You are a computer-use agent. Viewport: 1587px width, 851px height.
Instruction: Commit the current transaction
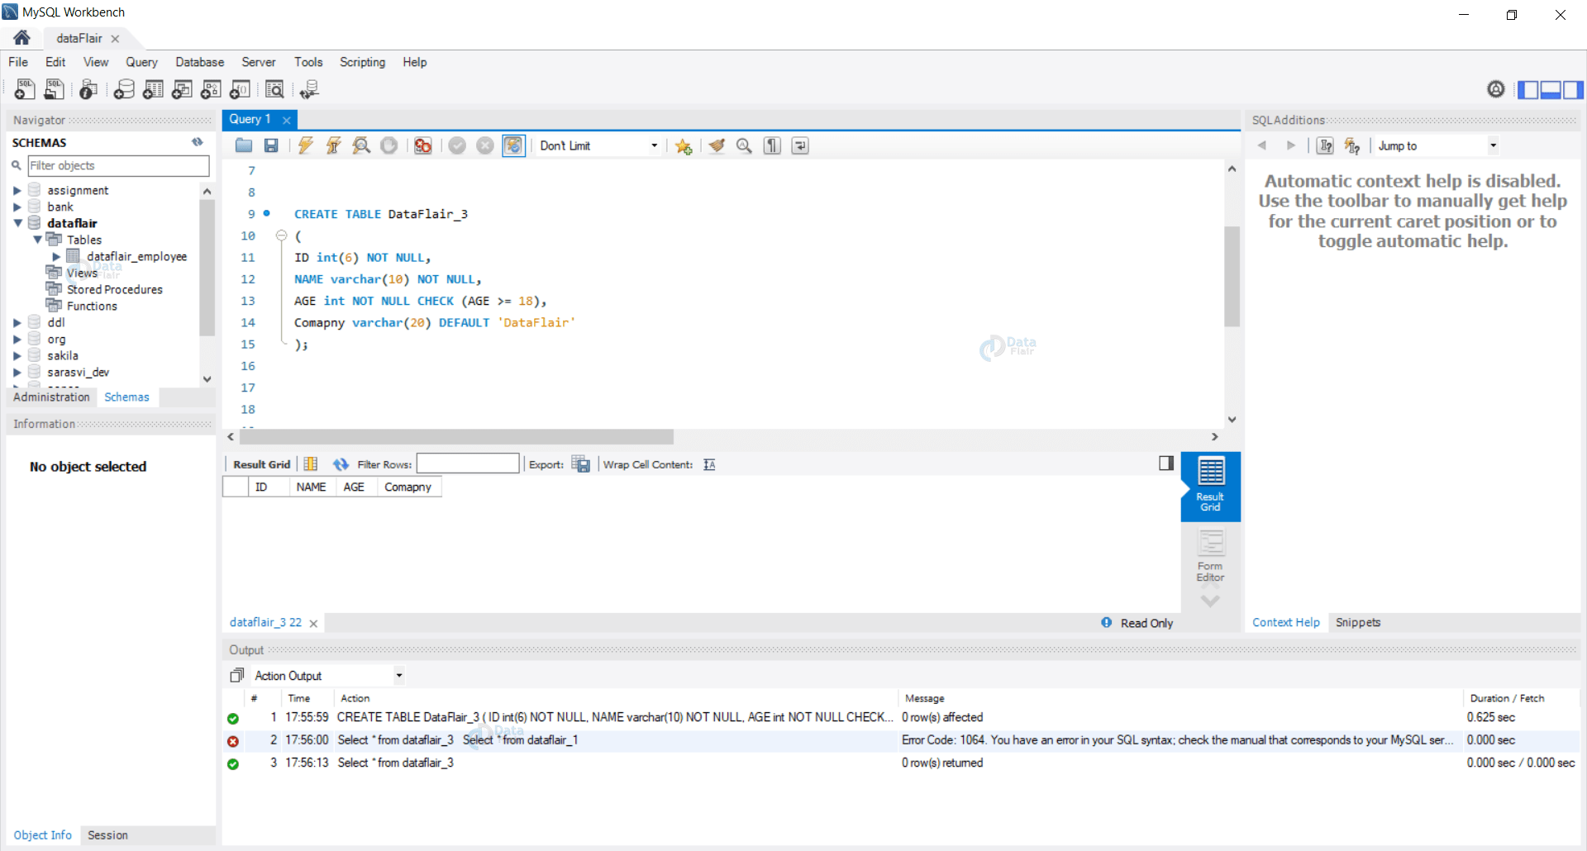coord(457,145)
